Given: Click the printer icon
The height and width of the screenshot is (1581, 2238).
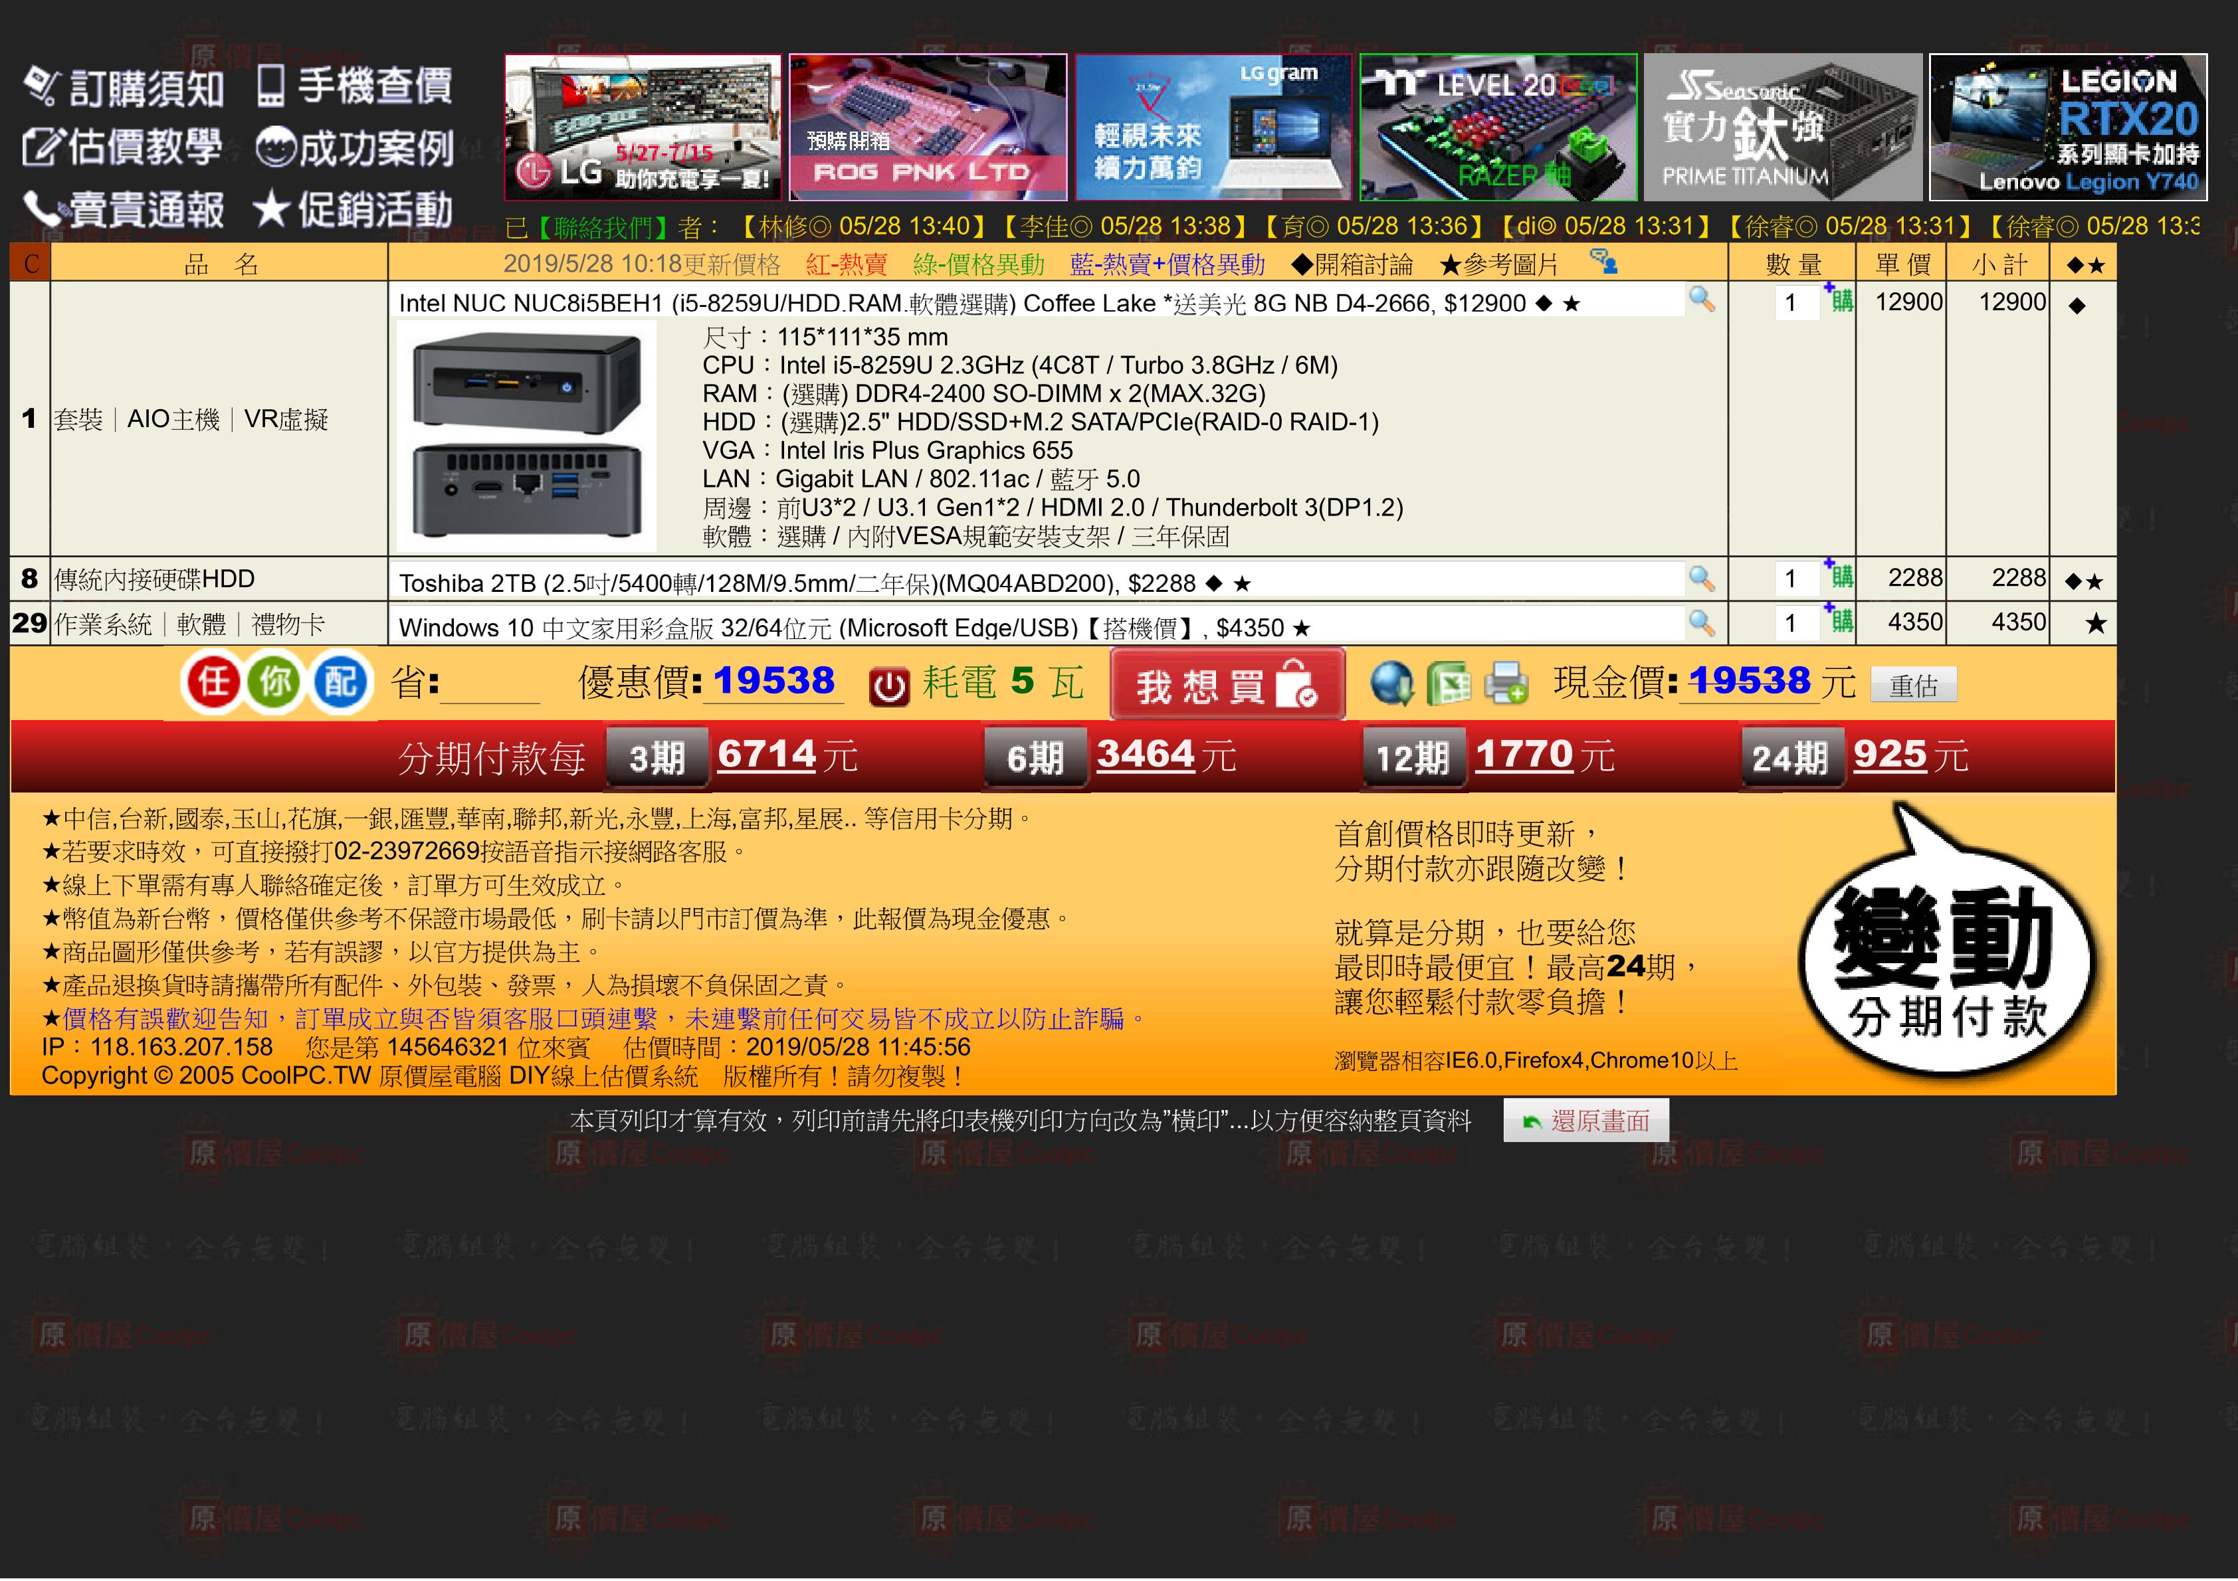Looking at the screenshot, I should click(x=1506, y=684).
